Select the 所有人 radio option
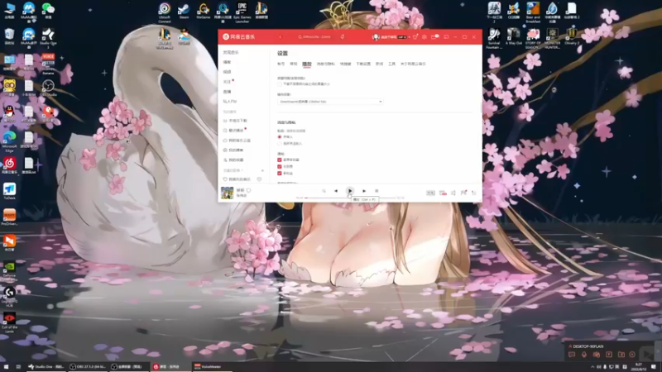 pyautogui.click(x=280, y=137)
